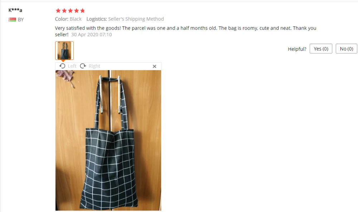Click the fourth red rating star
This screenshot has width=358, height=212.
(77, 10)
